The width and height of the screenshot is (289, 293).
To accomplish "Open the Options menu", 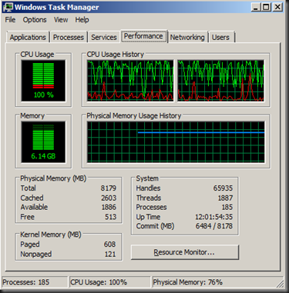I will click(35, 20).
